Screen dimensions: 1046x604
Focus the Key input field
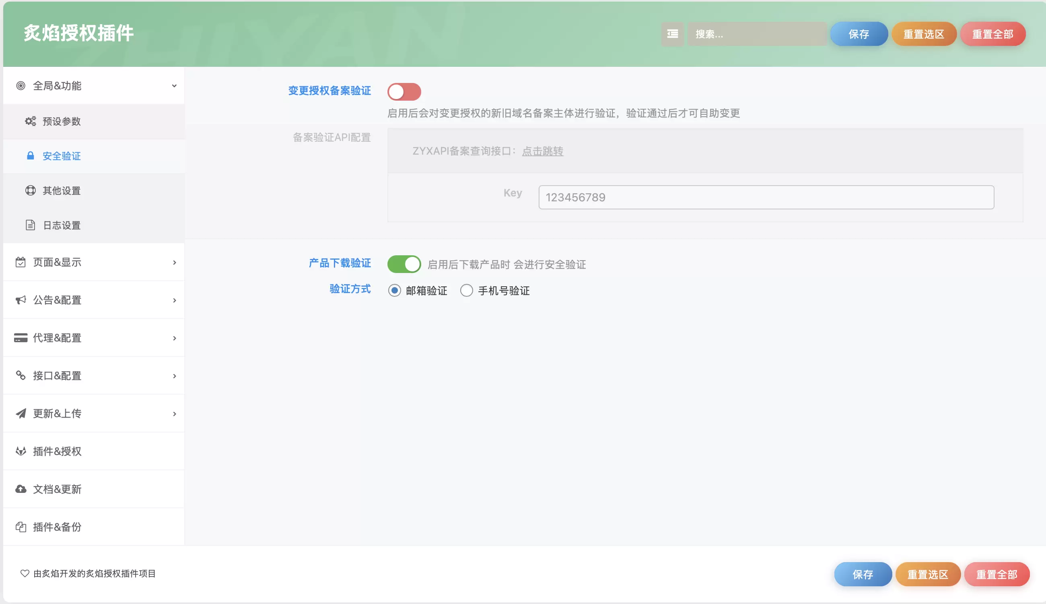[766, 197]
